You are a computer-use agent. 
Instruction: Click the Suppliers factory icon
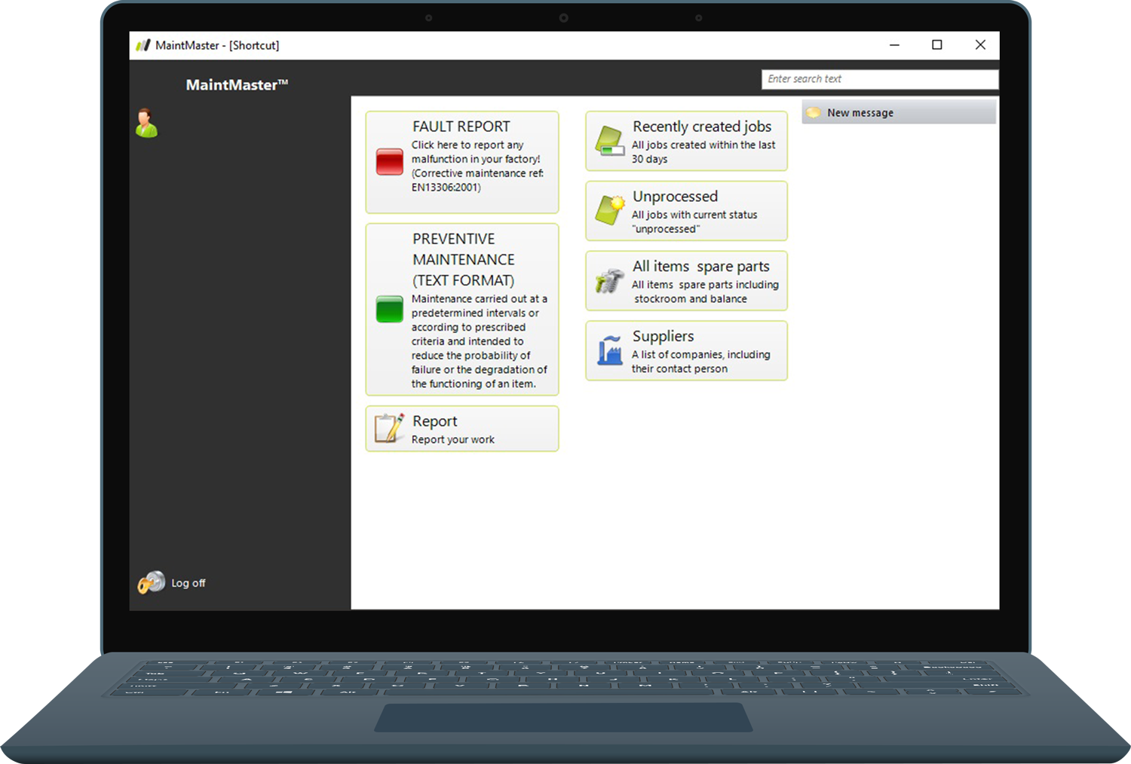pyautogui.click(x=609, y=350)
